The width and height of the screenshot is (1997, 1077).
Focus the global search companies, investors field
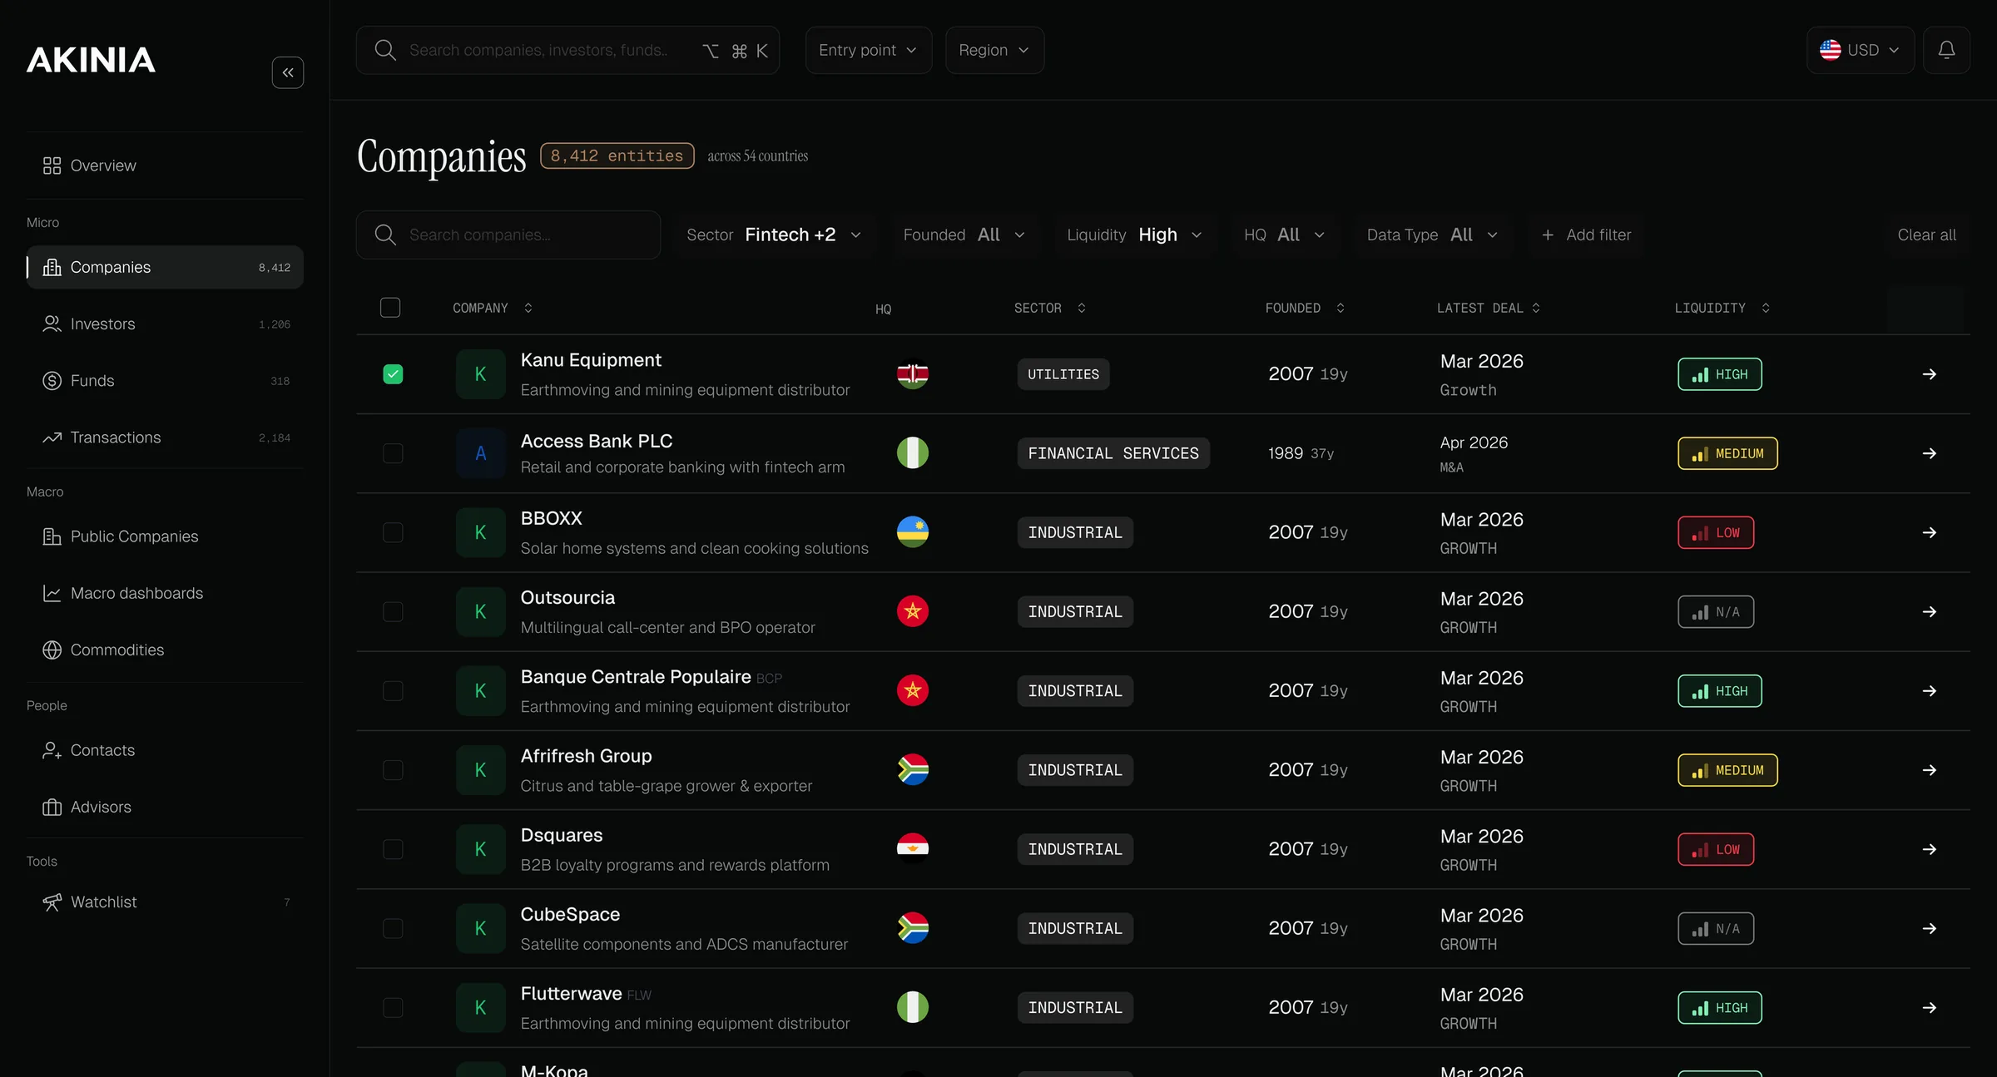coord(567,50)
